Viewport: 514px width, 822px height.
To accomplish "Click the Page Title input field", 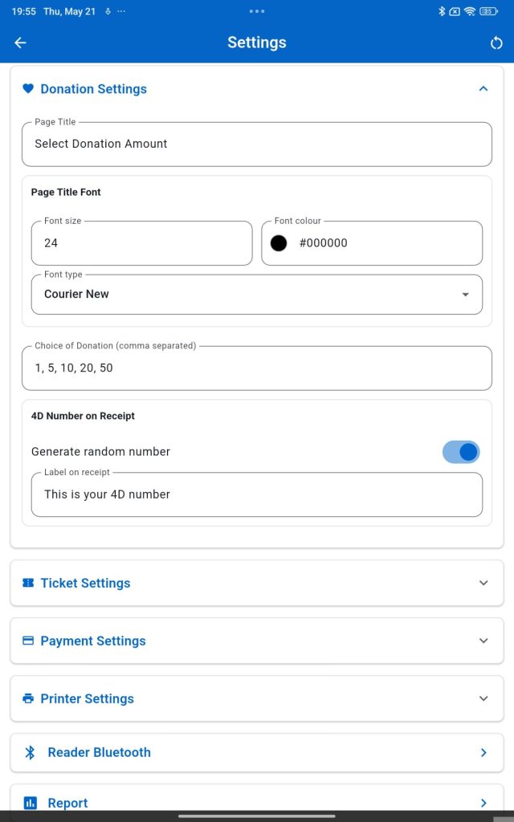I will tap(257, 144).
